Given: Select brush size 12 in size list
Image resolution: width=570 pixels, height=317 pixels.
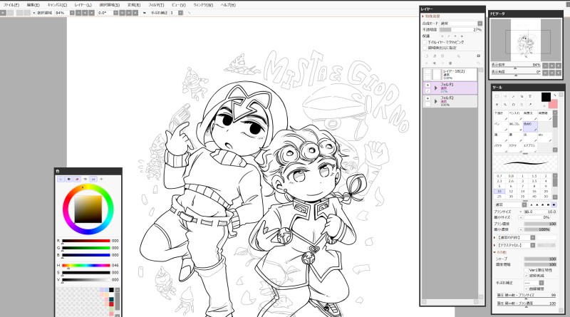Looking at the screenshot, I should pyautogui.click(x=511, y=191).
